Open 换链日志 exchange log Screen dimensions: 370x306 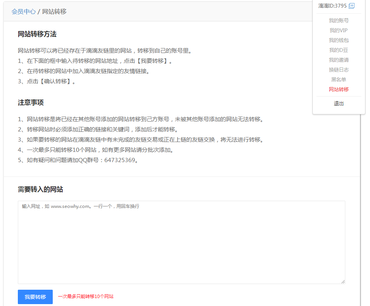coord(339,69)
